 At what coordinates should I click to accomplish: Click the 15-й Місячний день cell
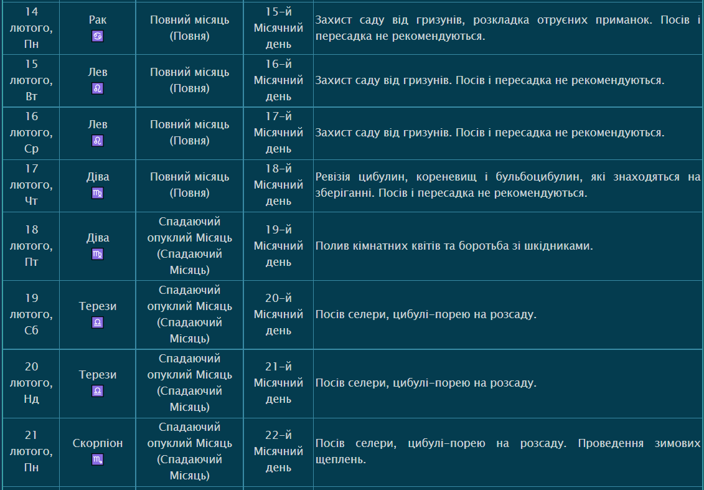tap(278, 28)
